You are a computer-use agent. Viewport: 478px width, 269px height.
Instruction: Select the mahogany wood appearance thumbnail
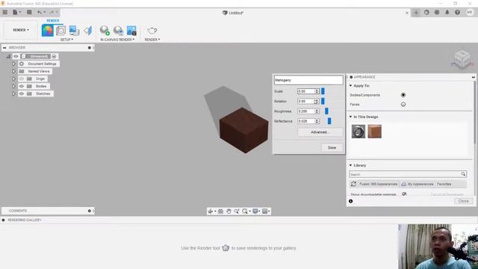pos(374,132)
